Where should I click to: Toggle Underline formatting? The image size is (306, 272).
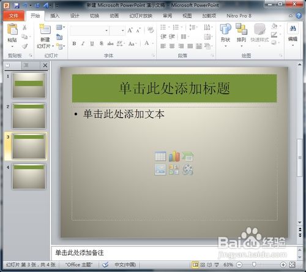pyautogui.click(x=92, y=43)
